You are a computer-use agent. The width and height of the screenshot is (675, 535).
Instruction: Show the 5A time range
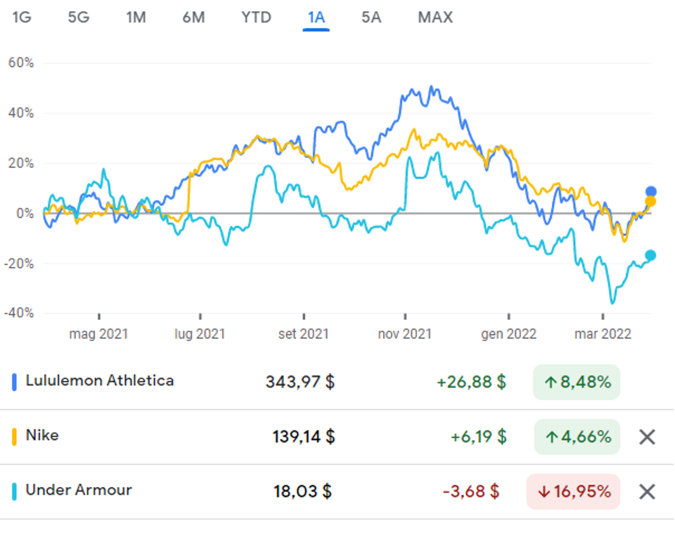371,17
